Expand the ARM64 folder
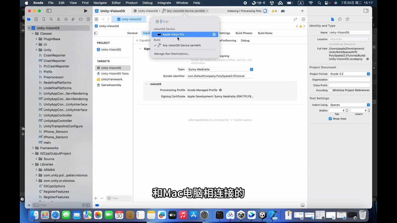This screenshot has height=223, width=397. [x=36, y=170]
